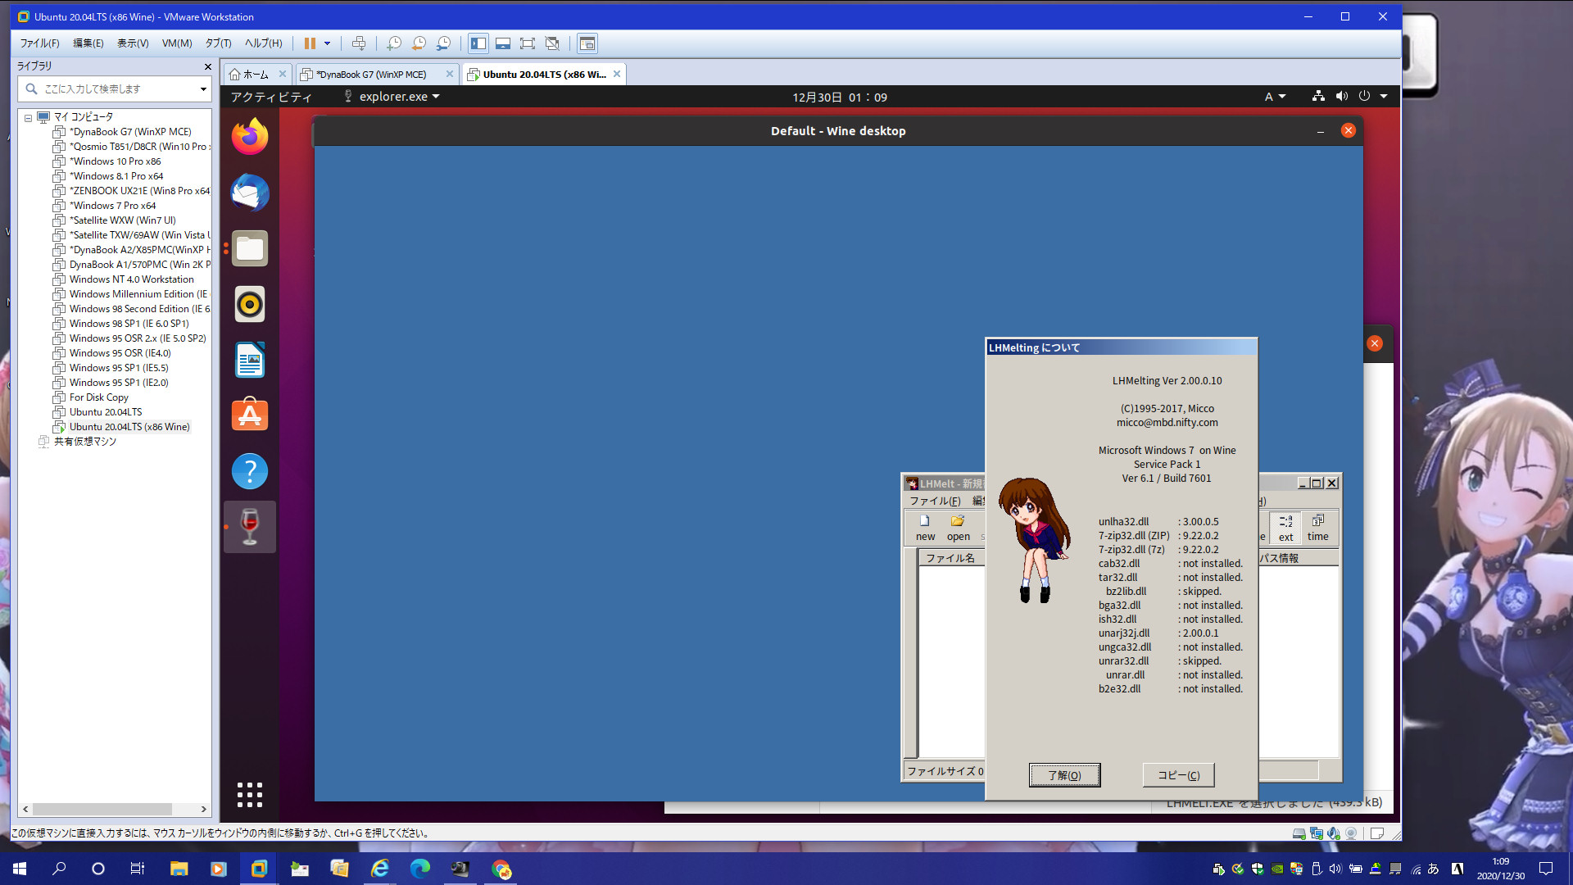Select For Disk Copy in library
The height and width of the screenshot is (885, 1573).
(x=98, y=397)
